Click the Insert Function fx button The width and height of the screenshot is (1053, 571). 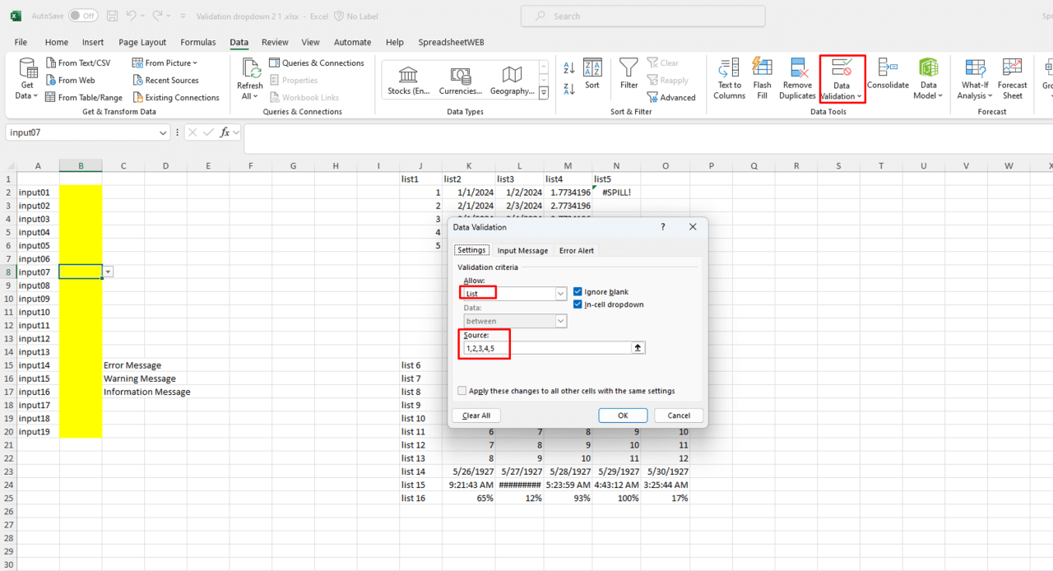coord(225,132)
